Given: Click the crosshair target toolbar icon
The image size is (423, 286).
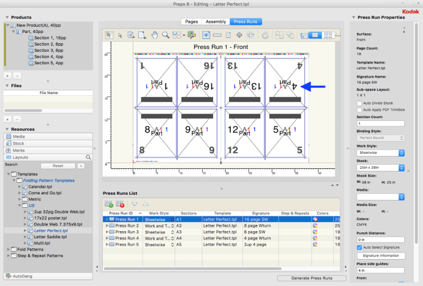Looking at the screenshot, I should pyautogui.click(x=238, y=35).
